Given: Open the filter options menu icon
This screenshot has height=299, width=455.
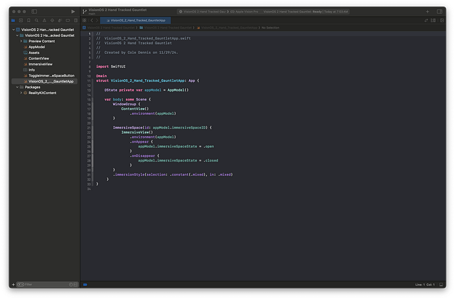Looking at the screenshot, I should point(21,285).
